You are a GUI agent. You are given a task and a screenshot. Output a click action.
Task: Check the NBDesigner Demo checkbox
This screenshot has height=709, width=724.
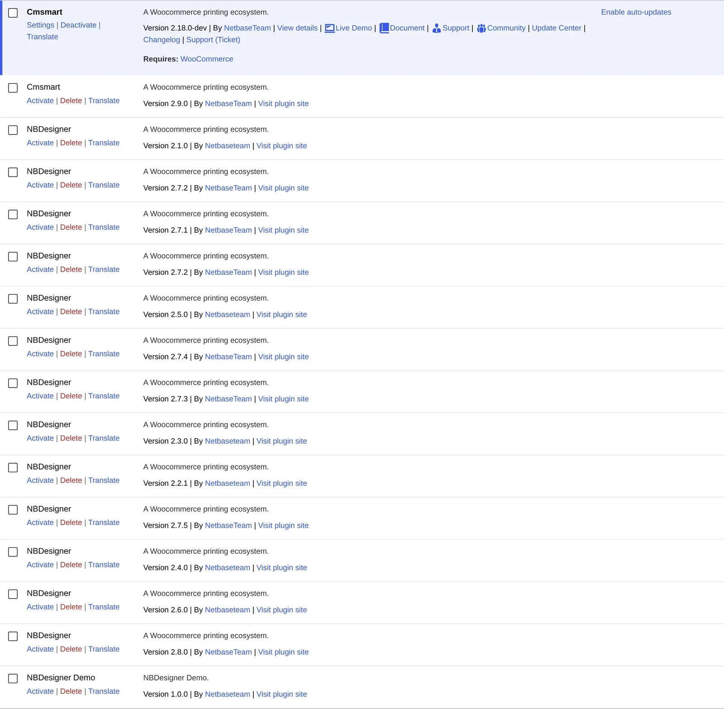pyautogui.click(x=13, y=678)
